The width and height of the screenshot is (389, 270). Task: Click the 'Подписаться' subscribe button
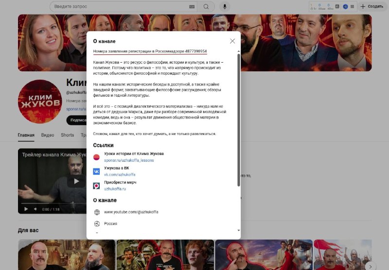click(x=76, y=120)
